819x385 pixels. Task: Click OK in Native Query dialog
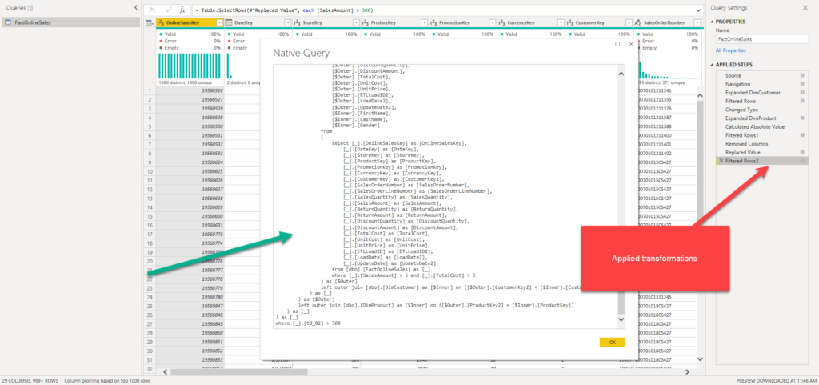coord(612,342)
